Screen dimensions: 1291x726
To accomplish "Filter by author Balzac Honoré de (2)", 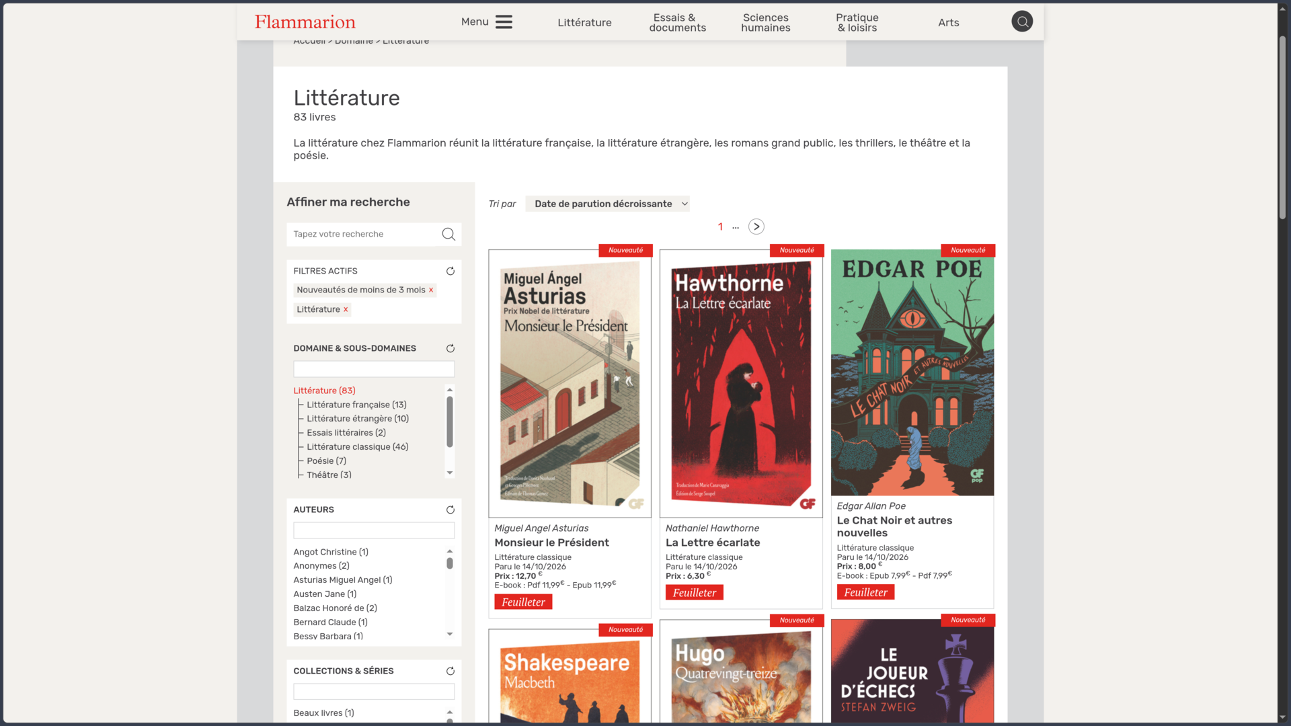I will [335, 608].
